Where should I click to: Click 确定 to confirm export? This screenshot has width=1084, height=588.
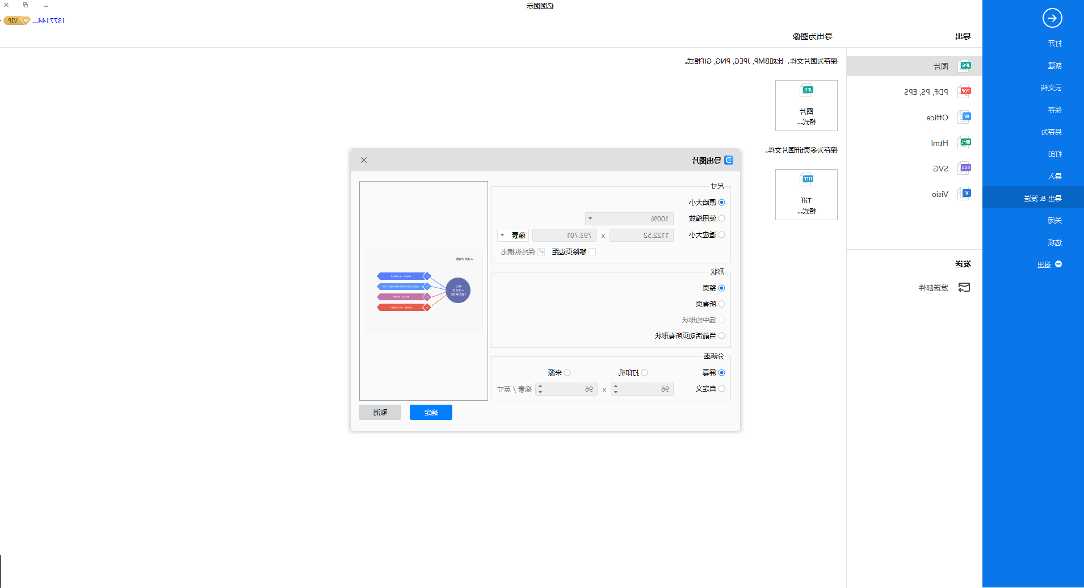(x=431, y=413)
